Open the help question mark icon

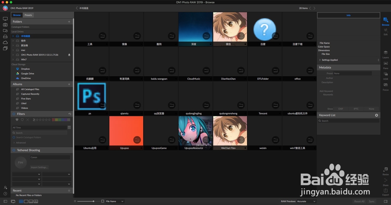5,194
